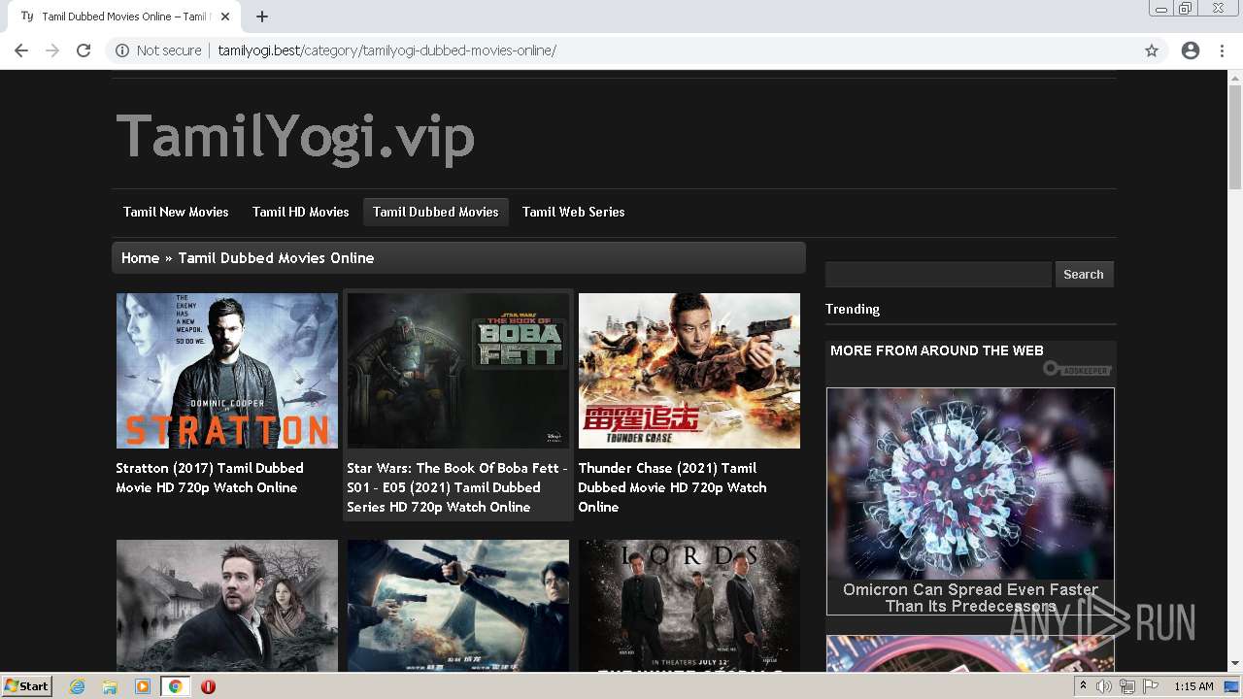Open Stratton (2017) Tamil Dubbed link
Image resolution: width=1243 pixels, height=699 pixels.
pyautogui.click(x=210, y=478)
